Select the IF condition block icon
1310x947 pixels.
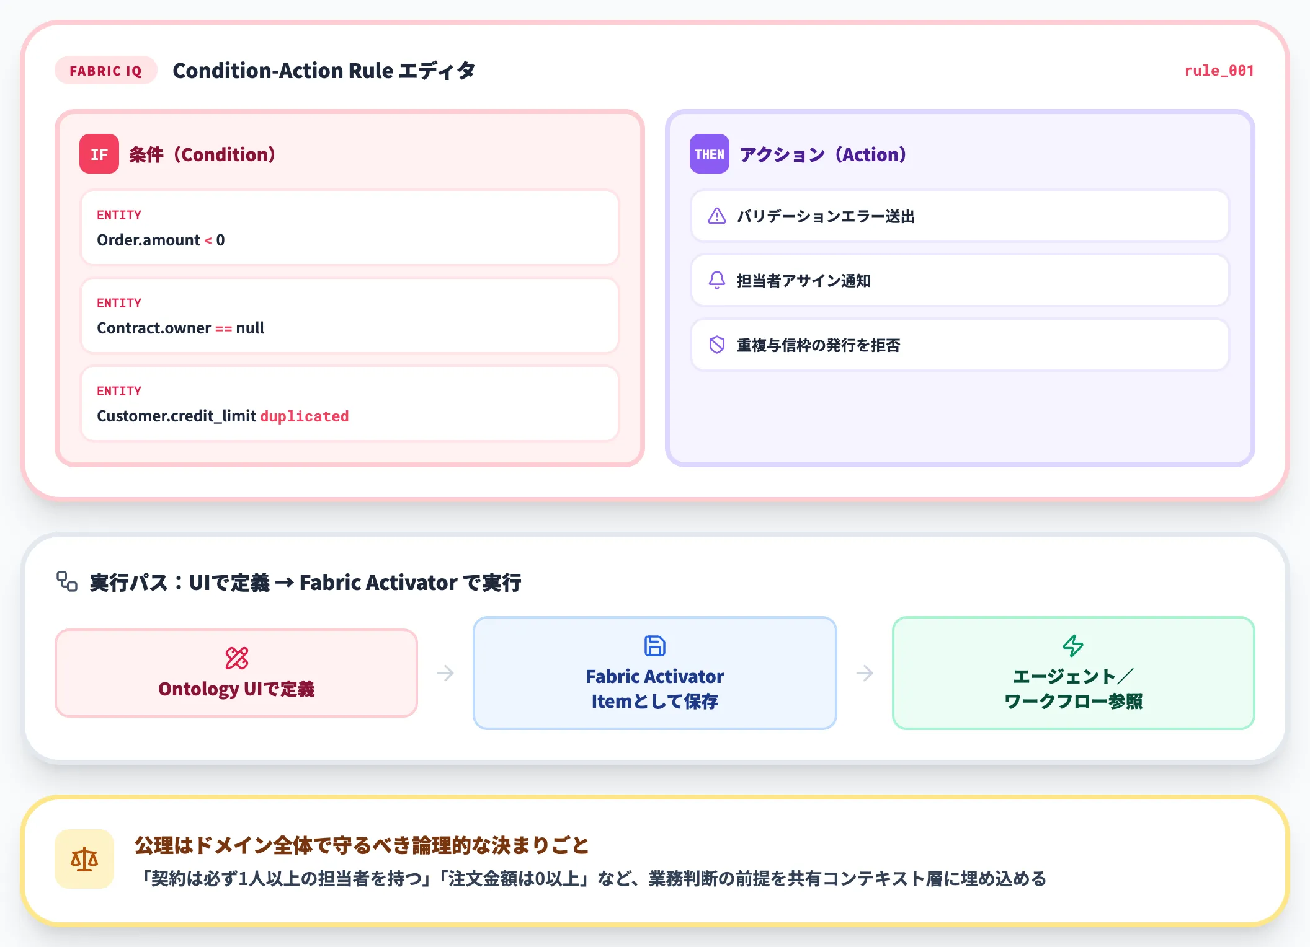(99, 154)
